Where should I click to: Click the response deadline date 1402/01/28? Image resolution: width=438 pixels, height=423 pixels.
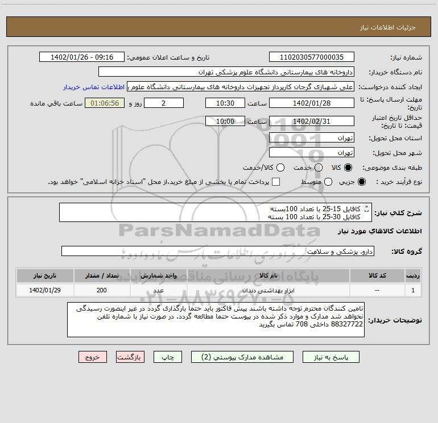click(312, 103)
